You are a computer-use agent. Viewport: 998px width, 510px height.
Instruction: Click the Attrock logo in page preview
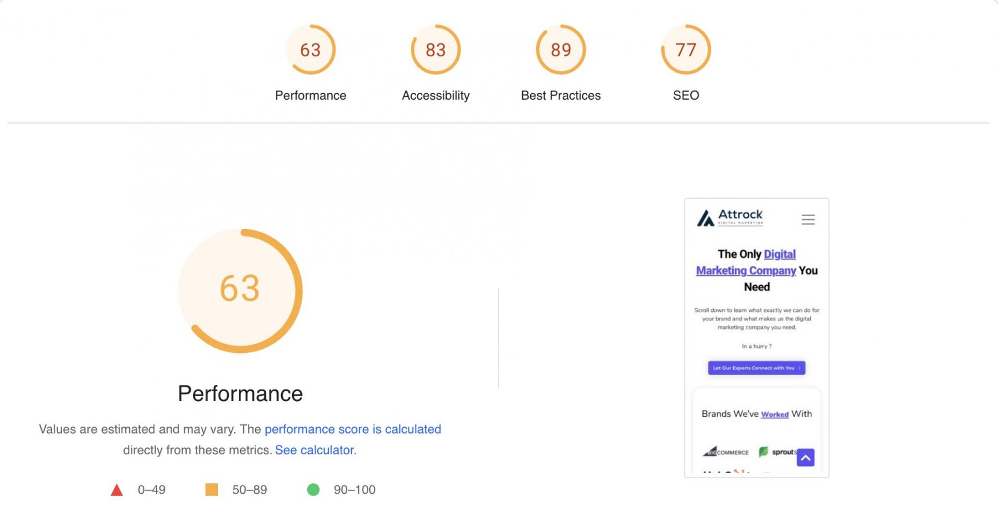coord(730,218)
